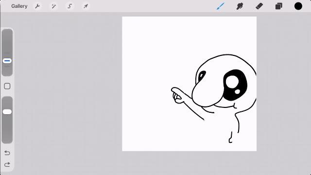Undo the last stroke
The image size is (311, 175).
[7, 153]
